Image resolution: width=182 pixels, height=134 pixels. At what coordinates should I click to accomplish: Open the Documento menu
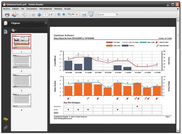coord(32,9)
